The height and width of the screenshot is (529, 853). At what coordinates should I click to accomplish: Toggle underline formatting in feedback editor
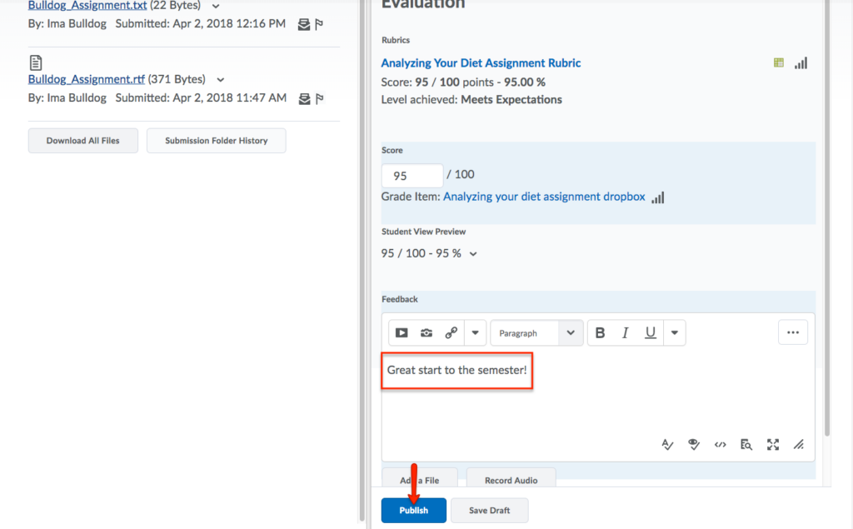click(x=651, y=333)
